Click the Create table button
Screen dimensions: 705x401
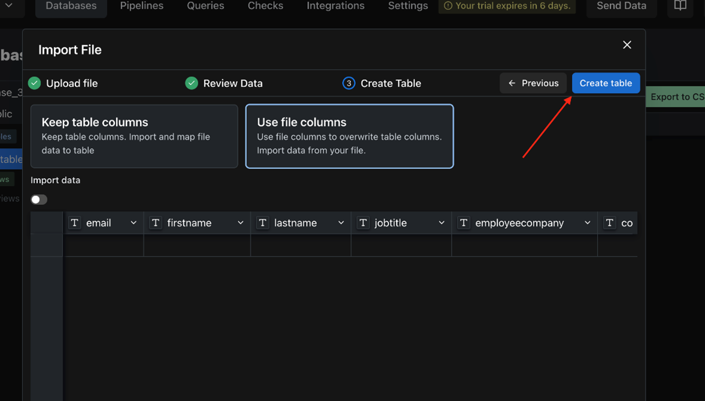tap(606, 83)
